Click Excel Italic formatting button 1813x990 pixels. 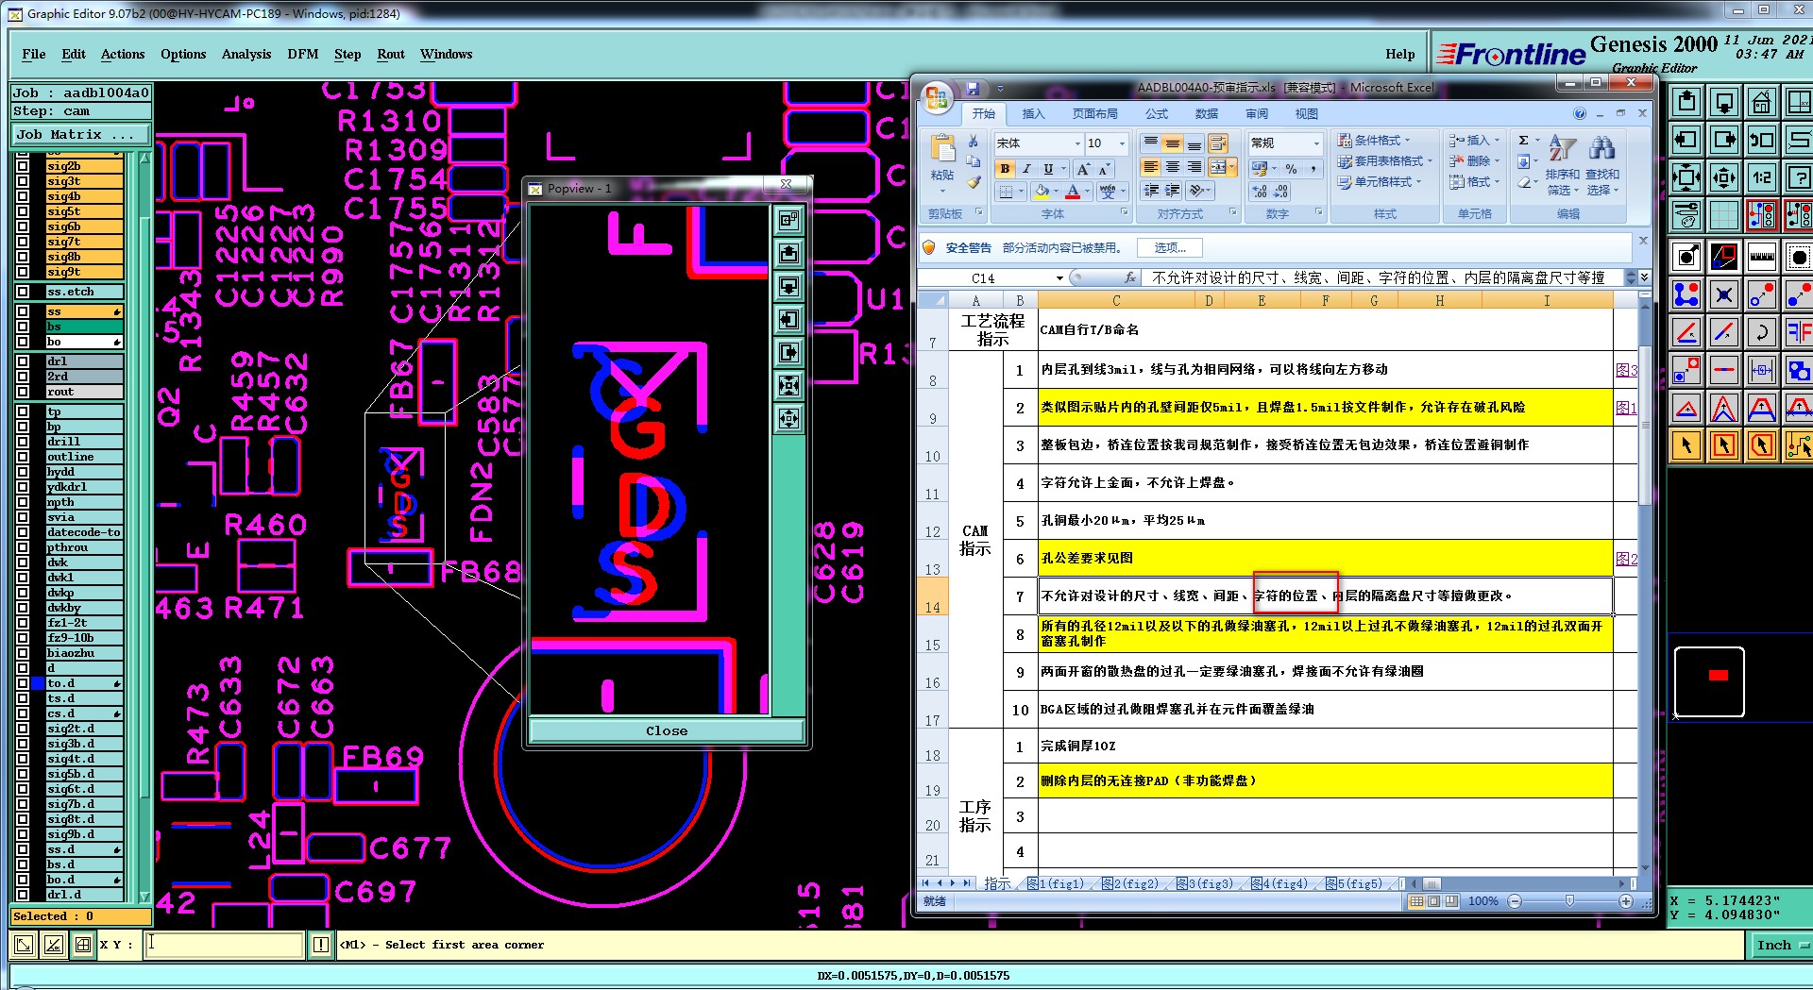1026,169
